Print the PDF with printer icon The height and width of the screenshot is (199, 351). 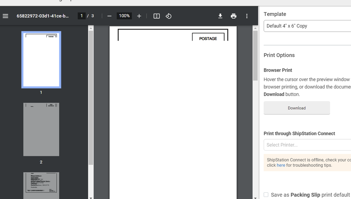pyautogui.click(x=234, y=16)
